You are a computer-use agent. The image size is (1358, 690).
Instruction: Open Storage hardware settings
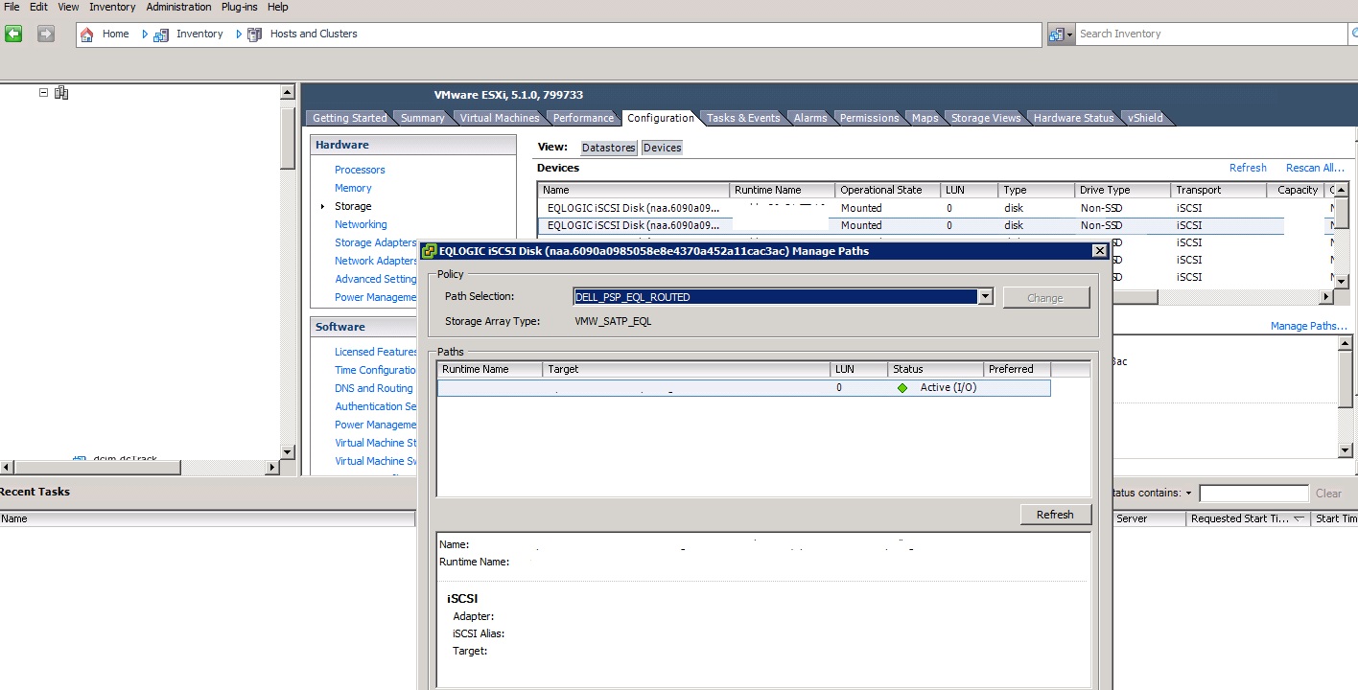(353, 206)
